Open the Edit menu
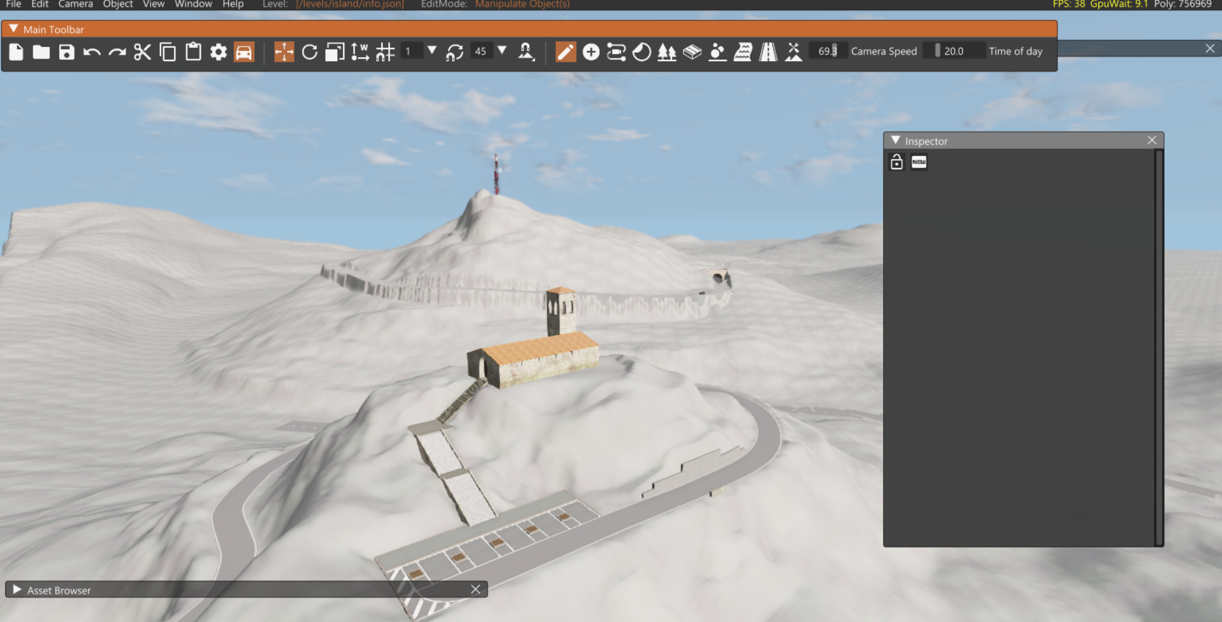1222x622 pixels. click(40, 4)
